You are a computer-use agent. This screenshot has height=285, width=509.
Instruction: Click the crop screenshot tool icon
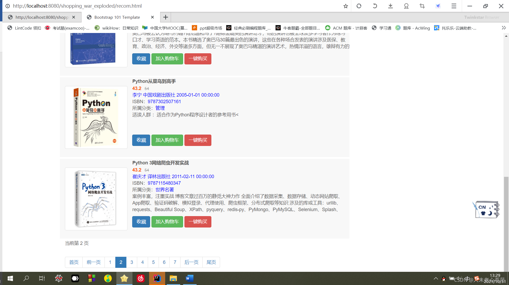(x=422, y=6)
